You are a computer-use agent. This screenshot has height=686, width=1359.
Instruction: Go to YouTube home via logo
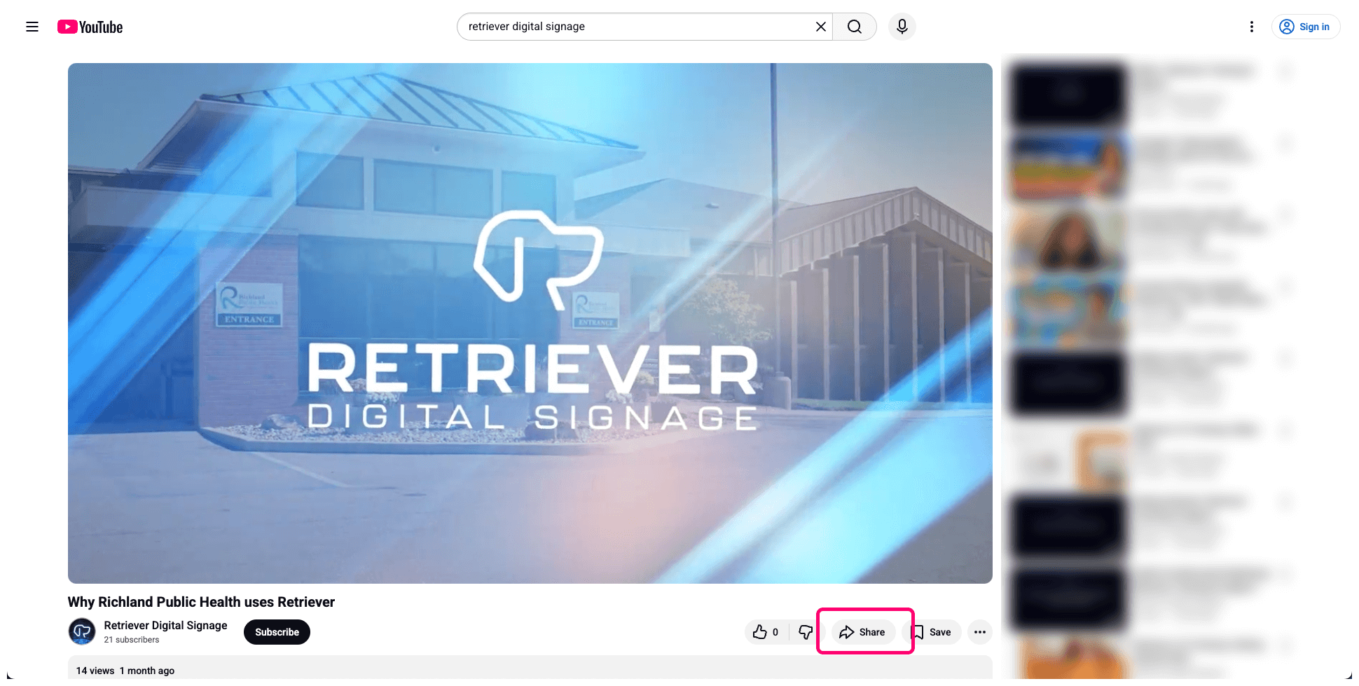pyautogui.click(x=90, y=27)
